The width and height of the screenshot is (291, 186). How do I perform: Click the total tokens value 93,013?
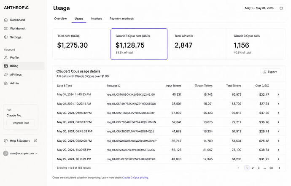[x=237, y=113]
